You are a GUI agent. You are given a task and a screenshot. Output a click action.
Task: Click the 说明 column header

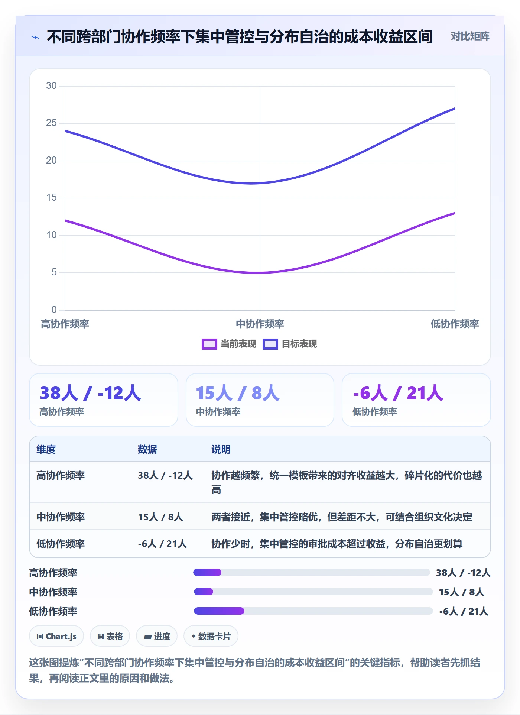point(221,449)
